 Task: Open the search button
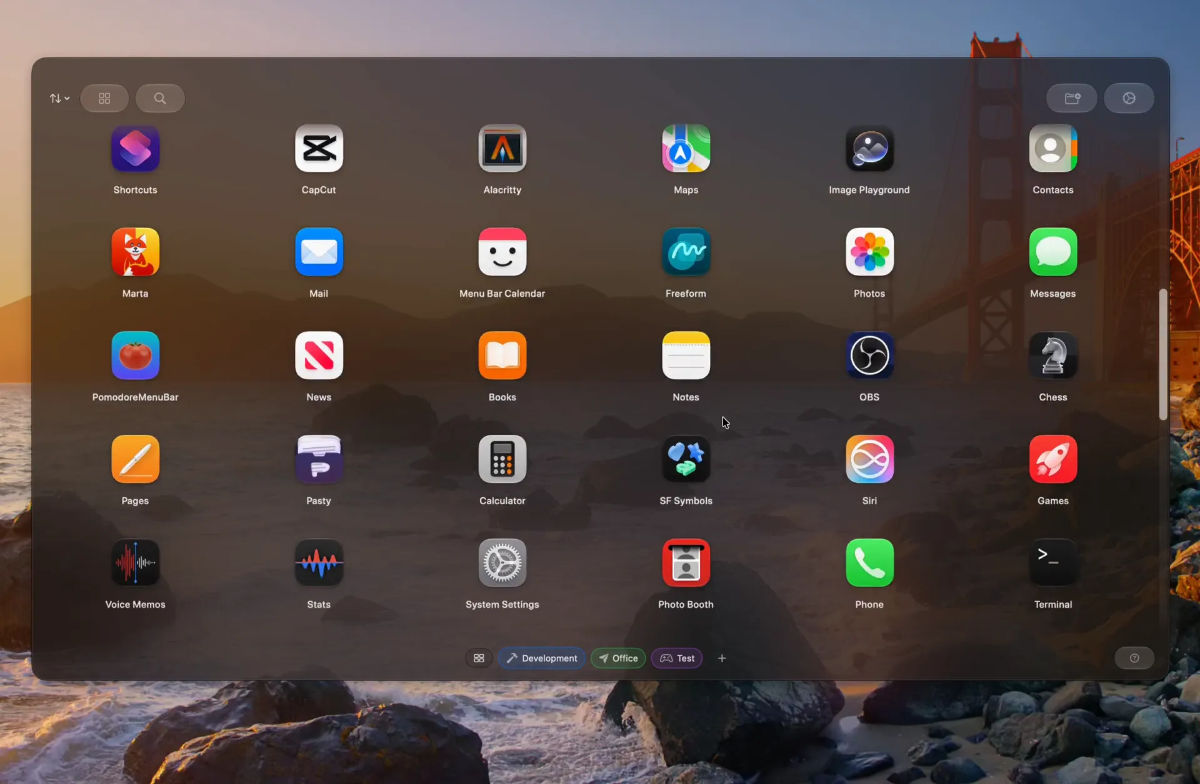click(x=160, y=99)
